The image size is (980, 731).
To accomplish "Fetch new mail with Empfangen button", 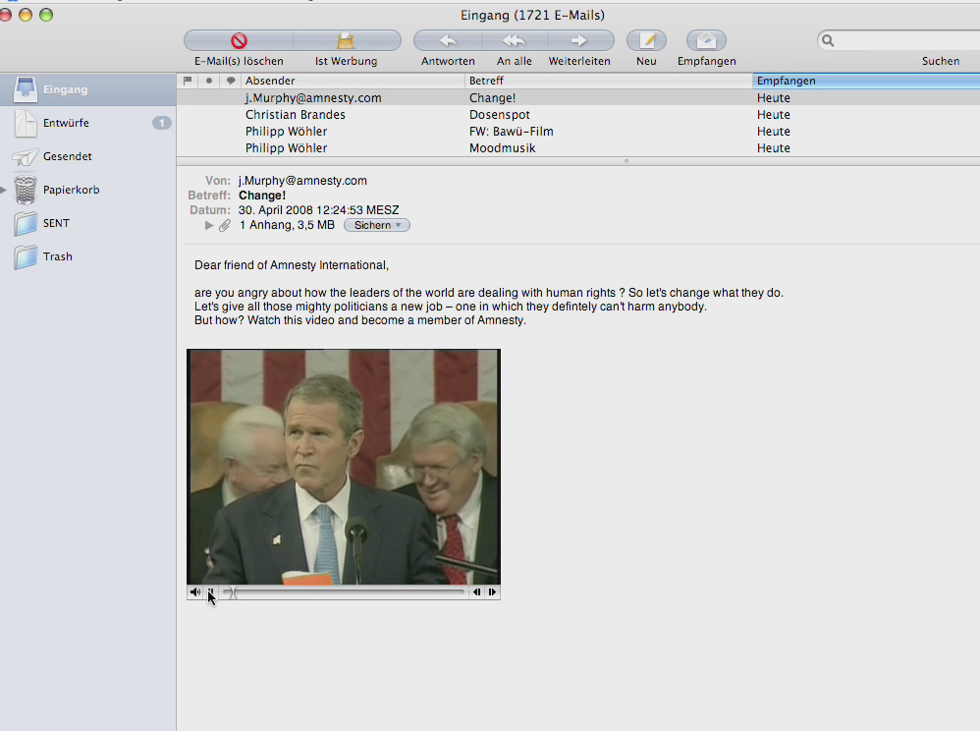I will tap(706, 40).
